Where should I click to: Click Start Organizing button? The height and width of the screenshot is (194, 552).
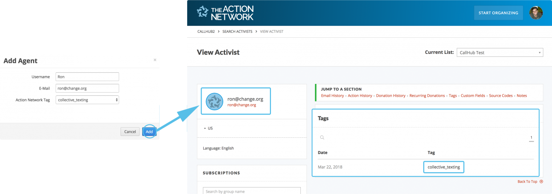498,13
